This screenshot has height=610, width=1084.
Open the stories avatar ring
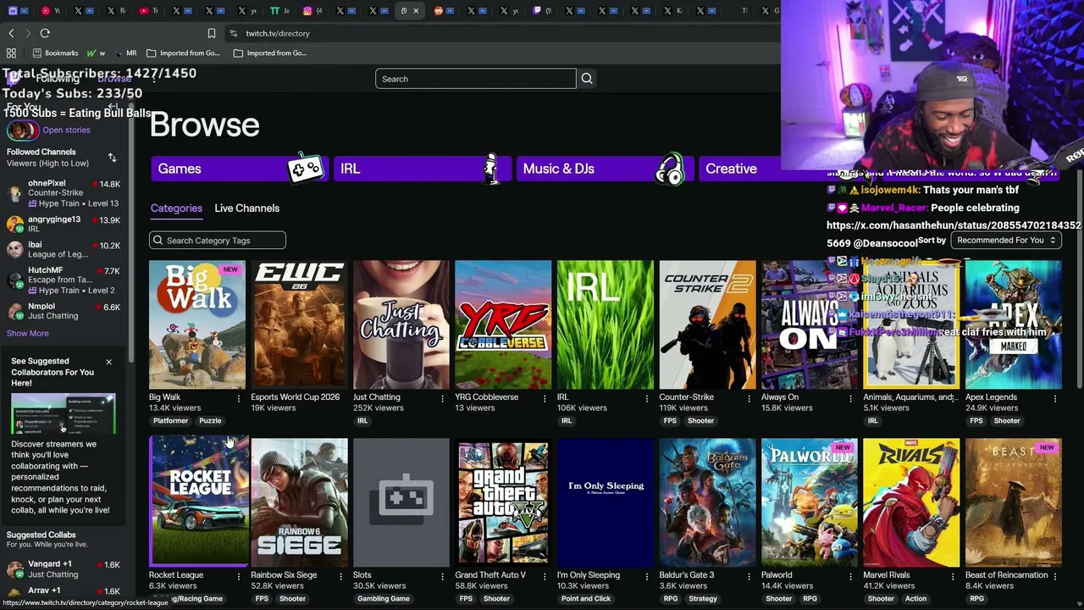click(x=23, y=130)
